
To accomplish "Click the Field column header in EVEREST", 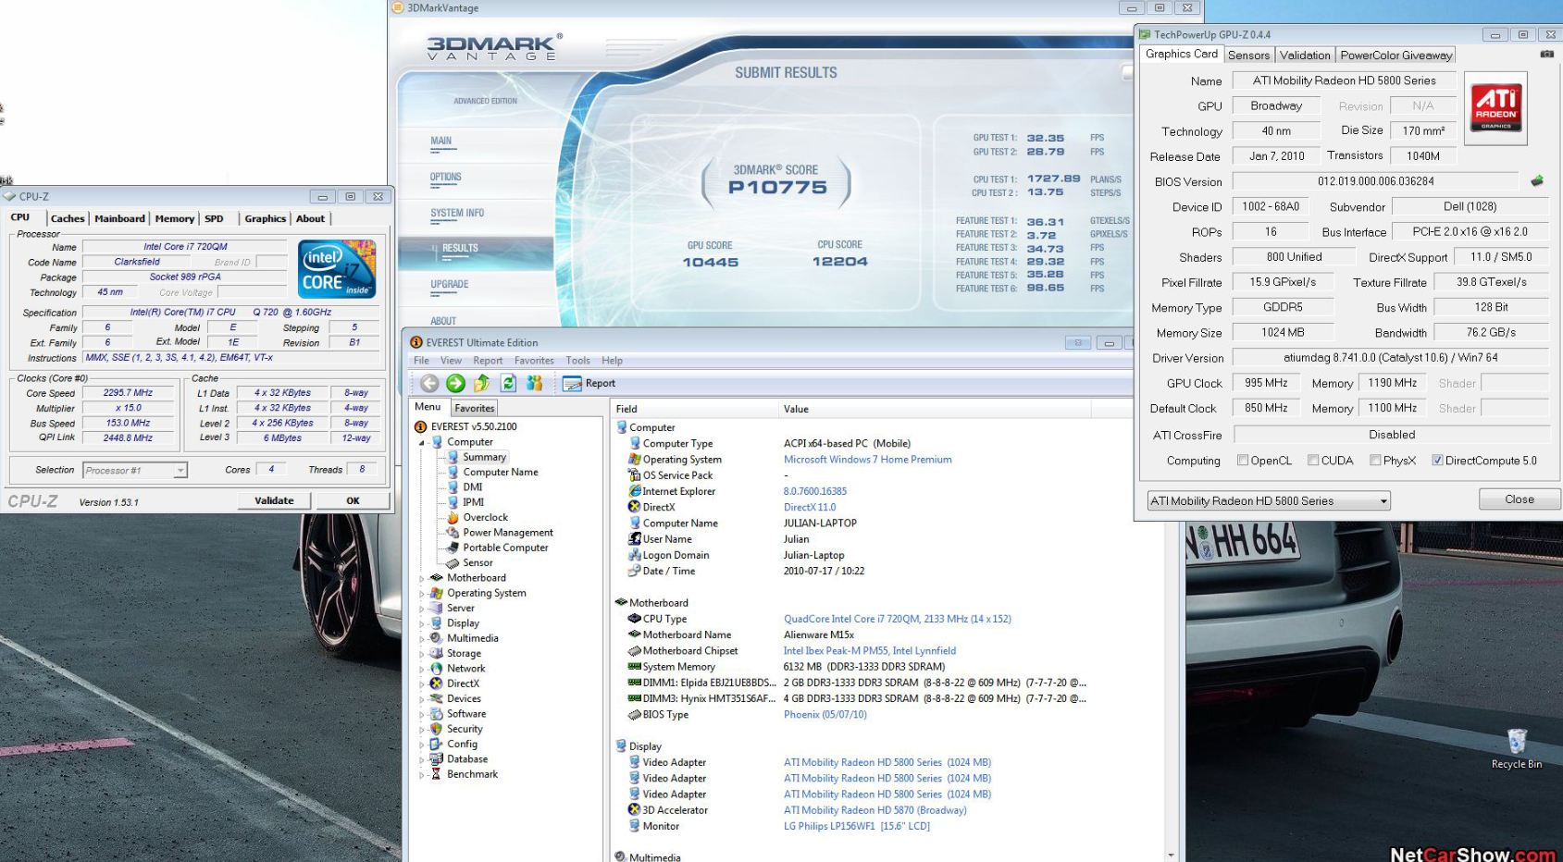I will click(694, 409).
